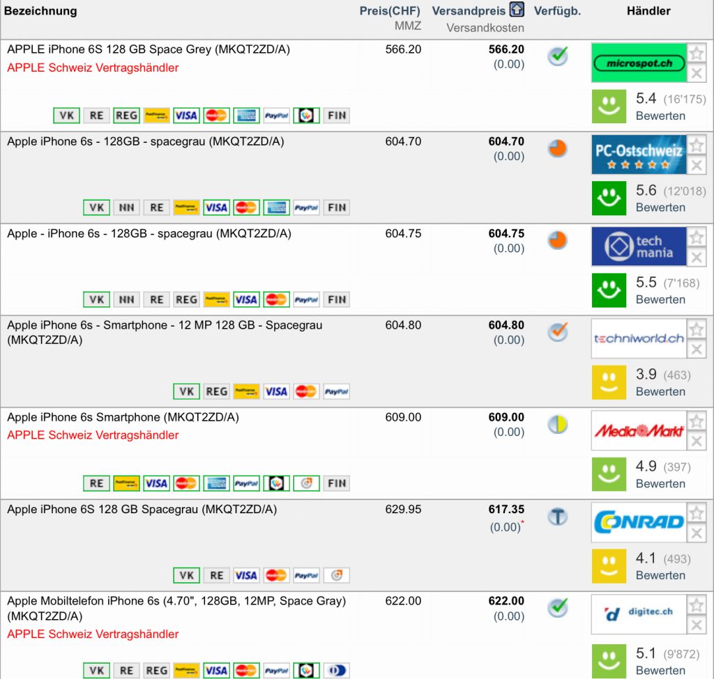714x679 pixels.
Task: Click the availability checkmark icon for microspot.ch
Action: pyautogui.click(x=557, y=56)
